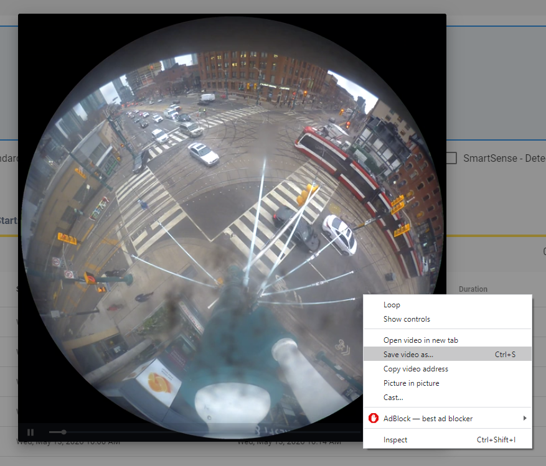The width and height of the screenshot is (546, 466).
Task: Choose "Cast..." to stream the video
Action: tap(392, 398)
